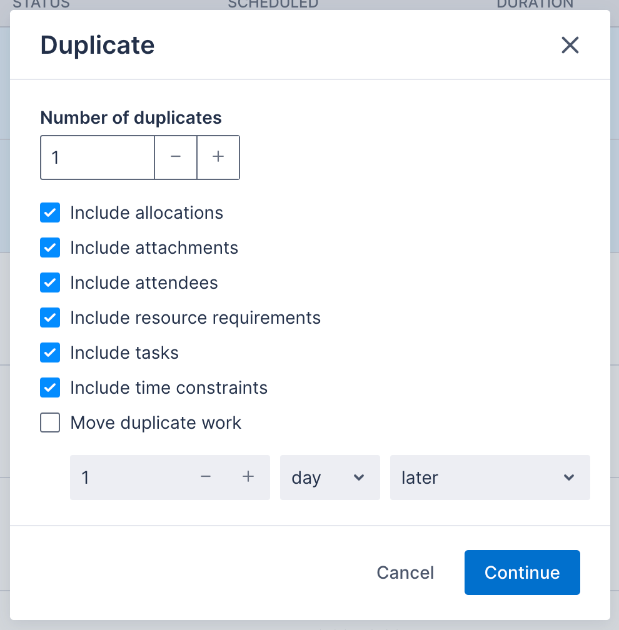Close the Duplicate dialog with the X
Viewport: 619px width, 630px height.
[570, 45]
